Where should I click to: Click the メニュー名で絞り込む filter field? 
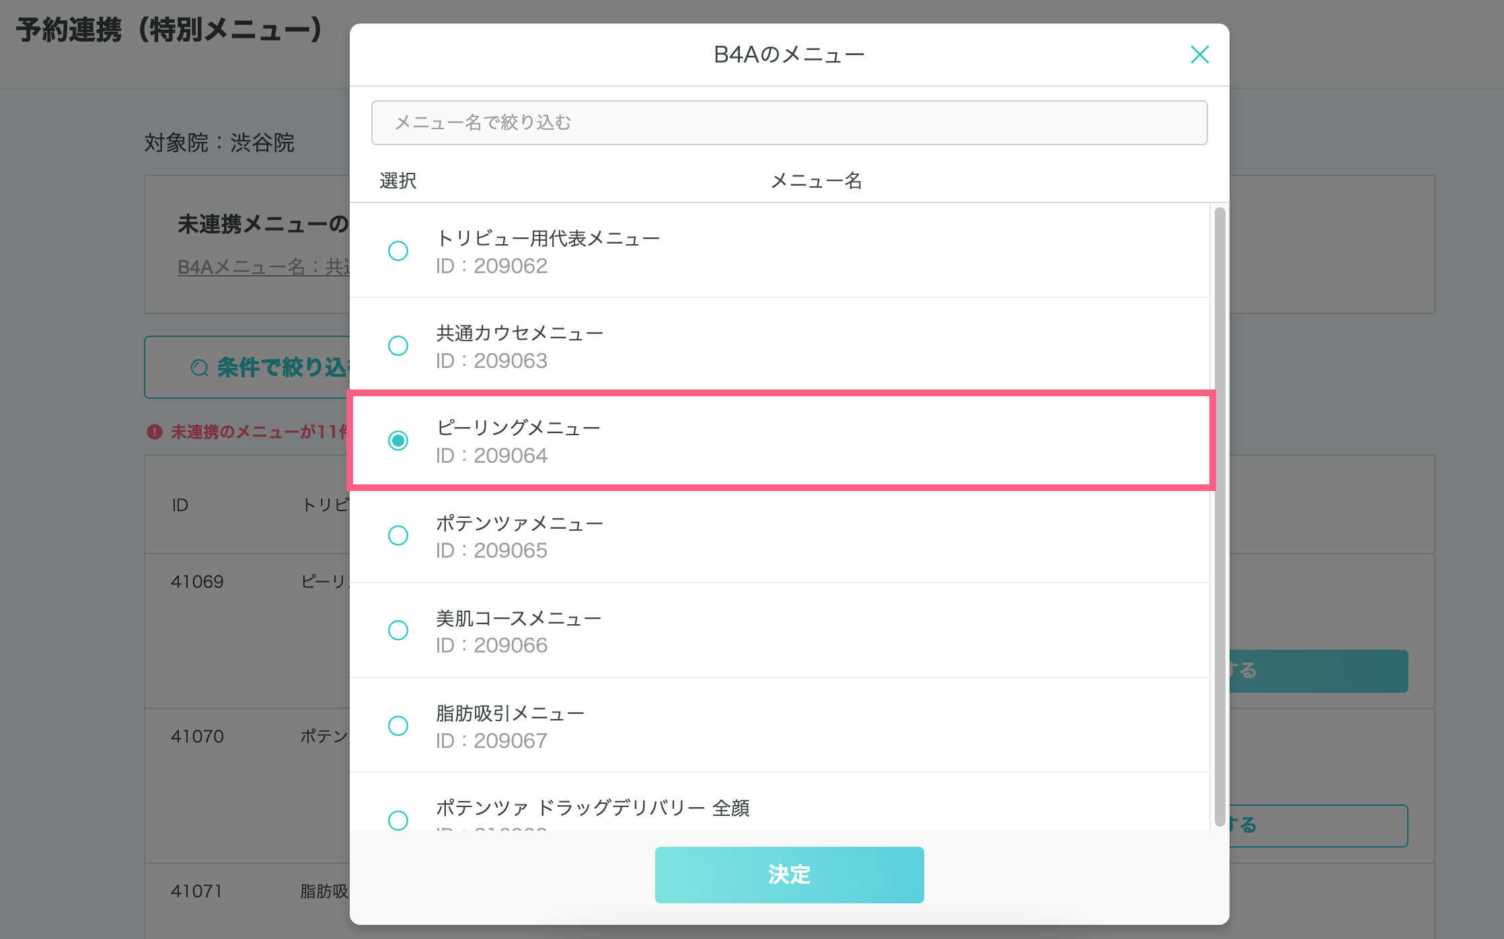(789, 122)
